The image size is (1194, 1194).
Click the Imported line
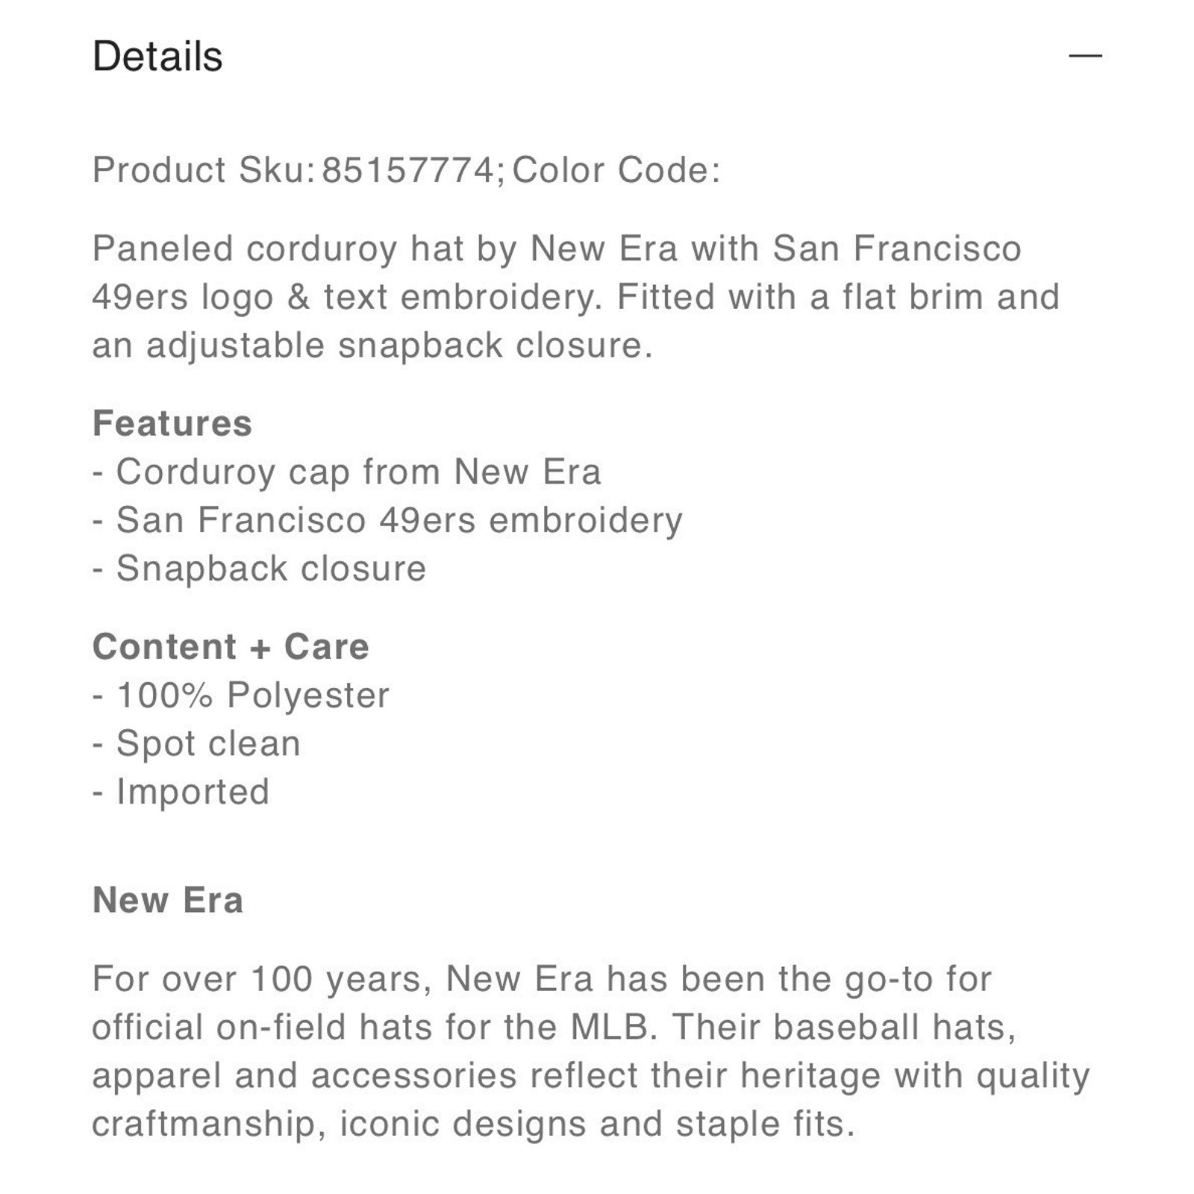[x=181, y=792]
